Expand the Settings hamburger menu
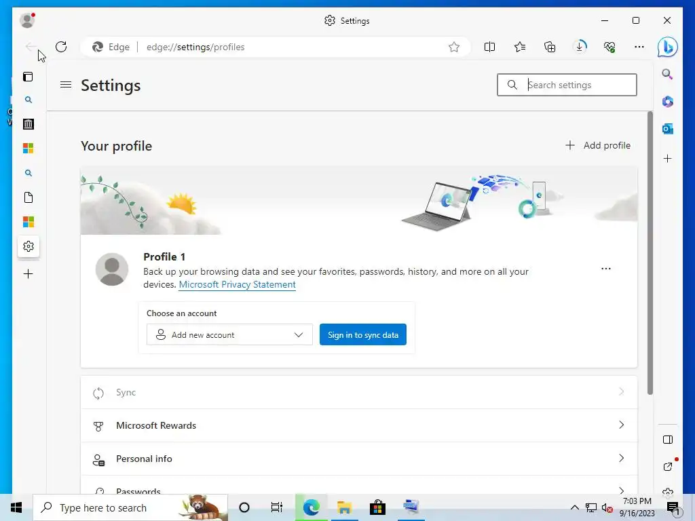Screen dimensions: 695x521 click(x=66, y=85)
